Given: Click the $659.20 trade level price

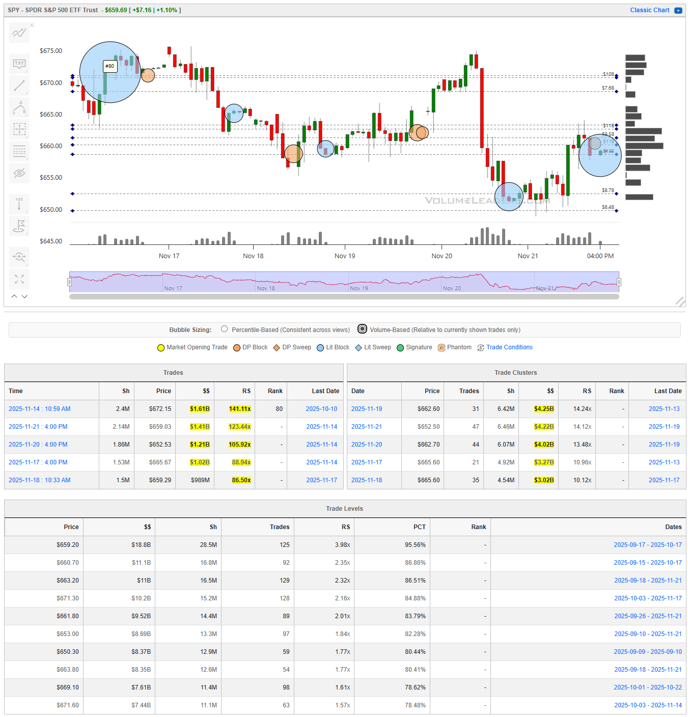Looking at the screenshot, I should click(68, 545).
